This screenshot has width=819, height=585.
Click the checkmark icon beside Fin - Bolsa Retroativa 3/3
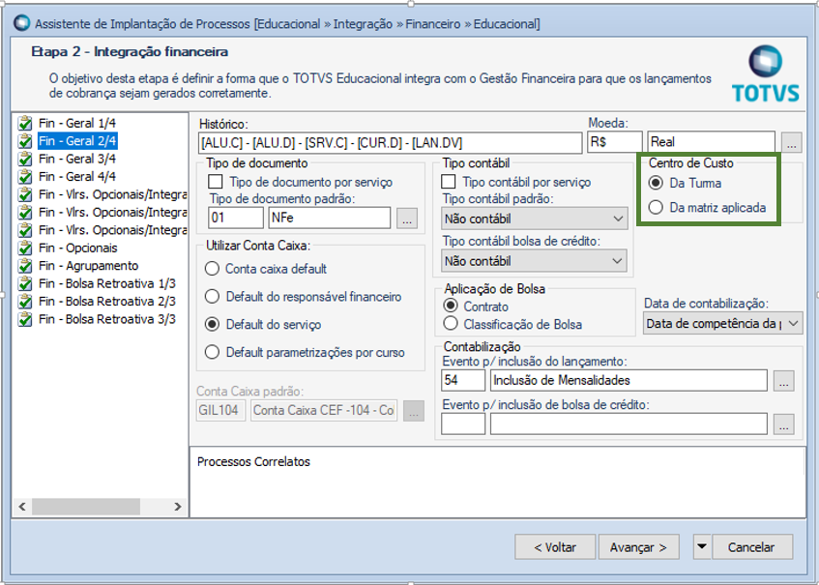24,319
